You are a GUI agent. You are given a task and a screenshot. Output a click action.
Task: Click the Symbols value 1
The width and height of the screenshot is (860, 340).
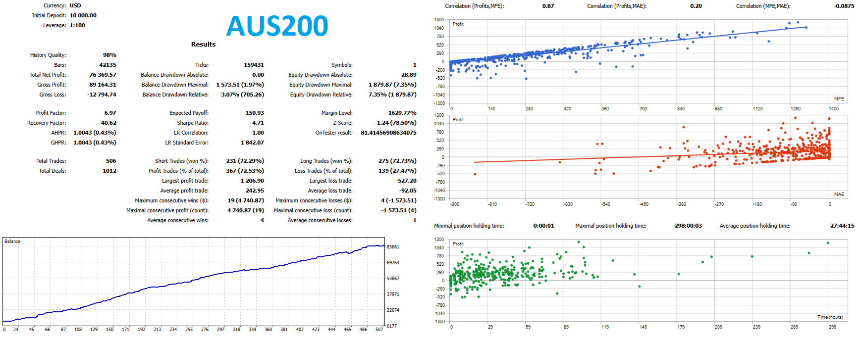(415, 65)
